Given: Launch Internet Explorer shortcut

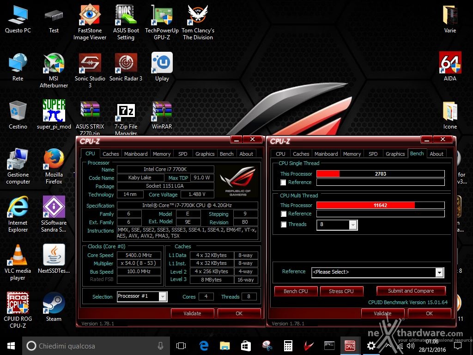Looking at the screenshot, I should tap(18, 214).
